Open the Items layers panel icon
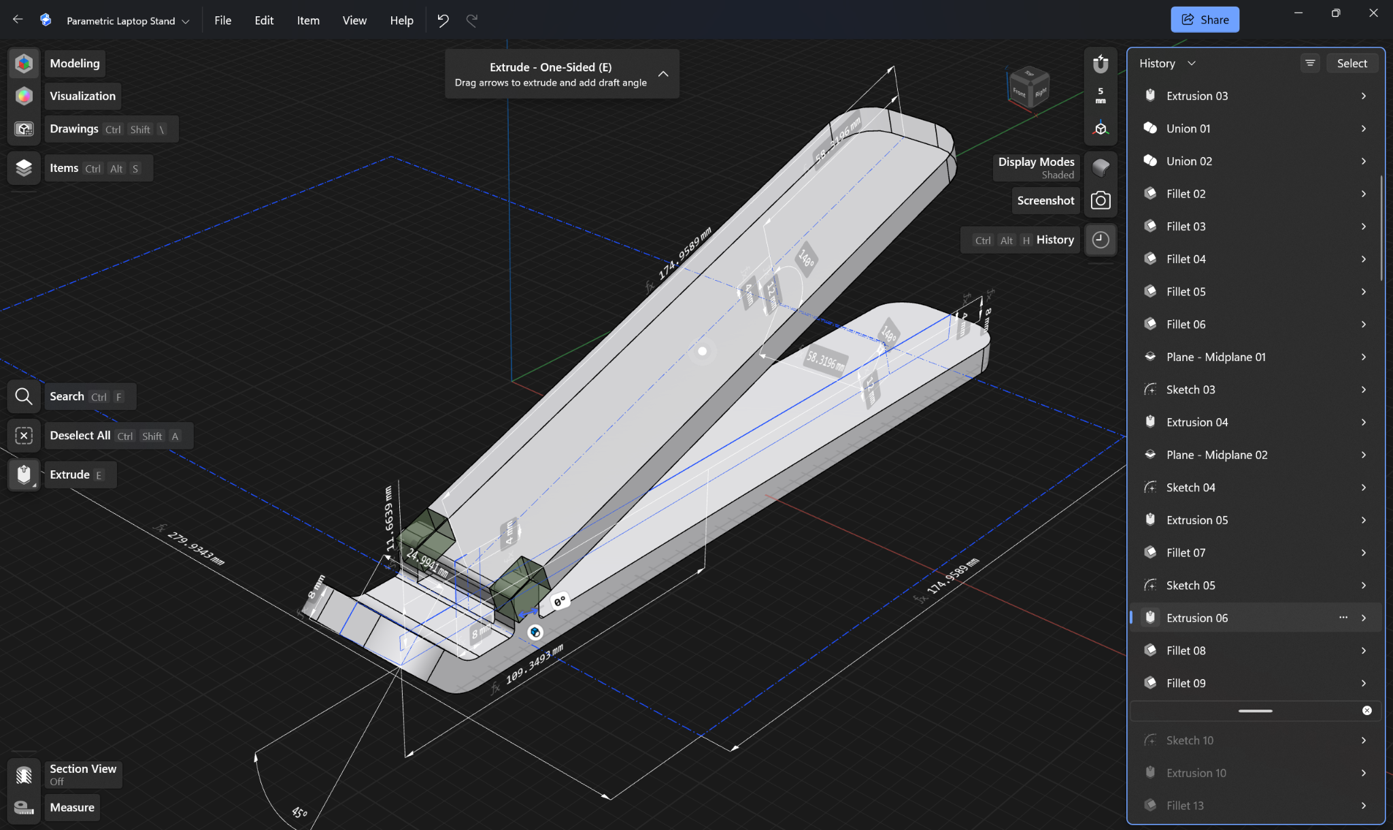The image size is (1393, 830). pos(24,168)
